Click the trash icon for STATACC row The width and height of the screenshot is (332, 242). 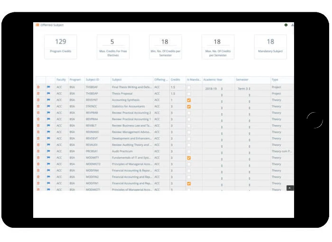pyautogui.click(x=38, y=107)
